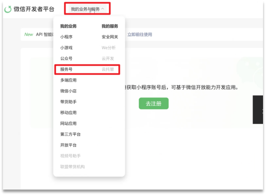Screen dimensions: 266x195
Task: Collapse the 我的业务与服务 dropdown menu
Action: (87, 9)
